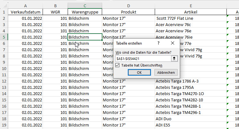Confirm the dialog with OK
239x129 pixels.
pos(139,73)
